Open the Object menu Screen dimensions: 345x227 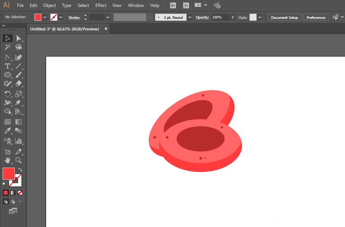[x=49, y=5]
